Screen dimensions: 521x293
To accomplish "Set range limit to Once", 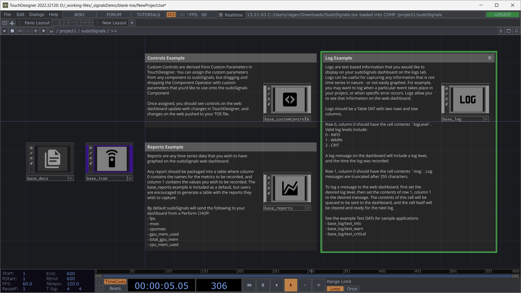I will click(352, 289).
